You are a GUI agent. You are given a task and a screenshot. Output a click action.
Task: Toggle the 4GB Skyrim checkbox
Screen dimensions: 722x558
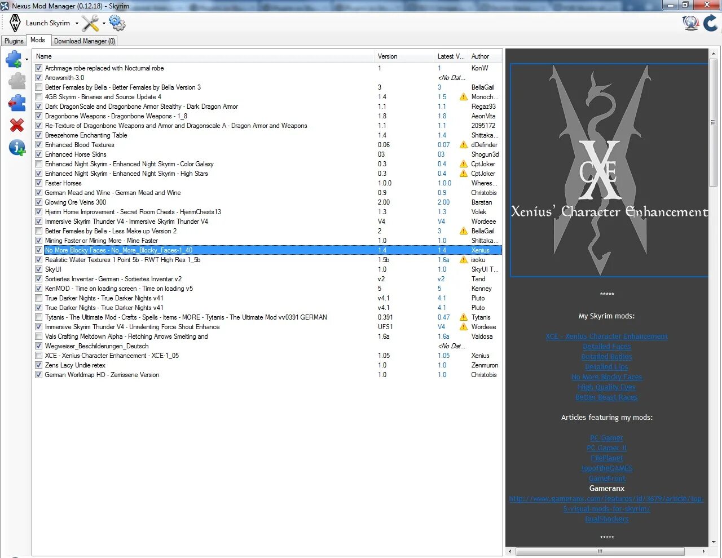point(38,97)
